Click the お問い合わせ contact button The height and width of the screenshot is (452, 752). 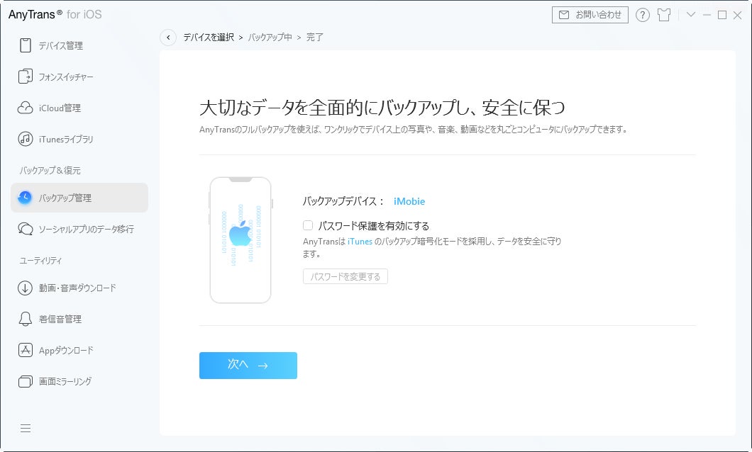(x=590, y=15)
